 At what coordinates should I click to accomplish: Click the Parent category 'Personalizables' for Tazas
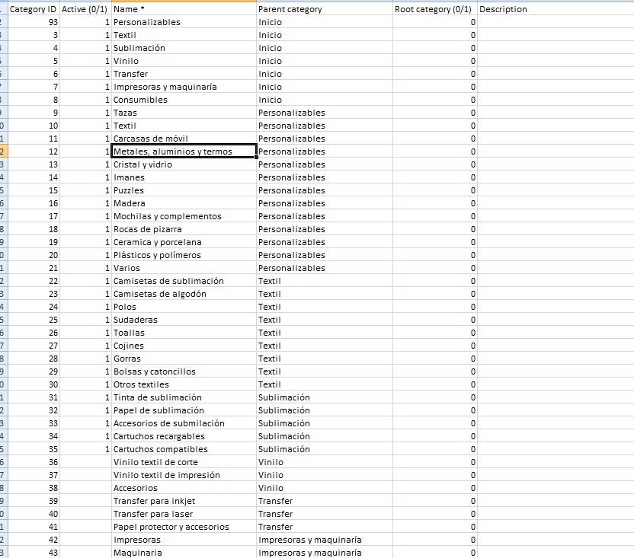click(x=325, y=113)
